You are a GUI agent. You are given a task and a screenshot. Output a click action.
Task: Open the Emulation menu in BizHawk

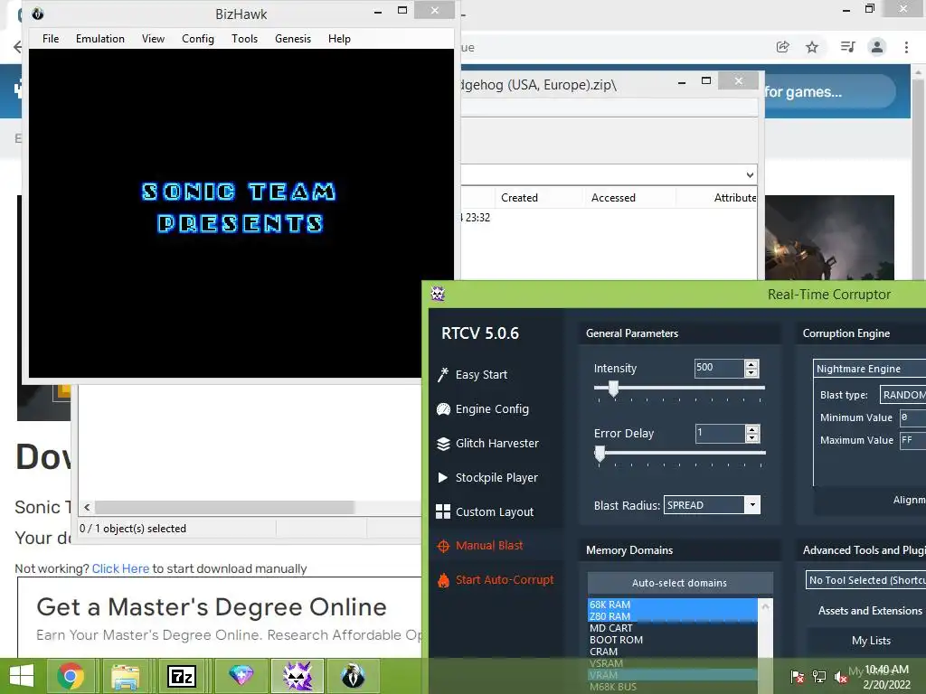(99, 38)
